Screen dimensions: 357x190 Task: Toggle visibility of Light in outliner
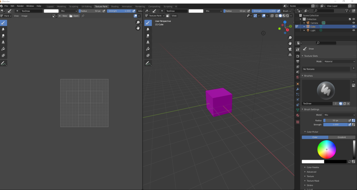point(354,31)
